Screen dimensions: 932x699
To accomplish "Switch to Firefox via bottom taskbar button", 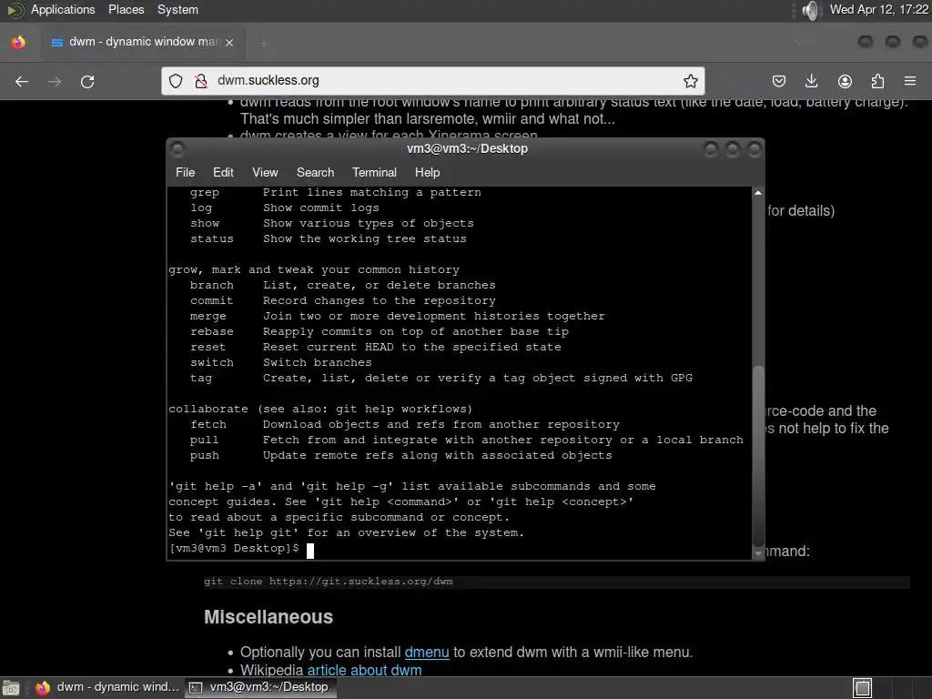I will [107, 687].
